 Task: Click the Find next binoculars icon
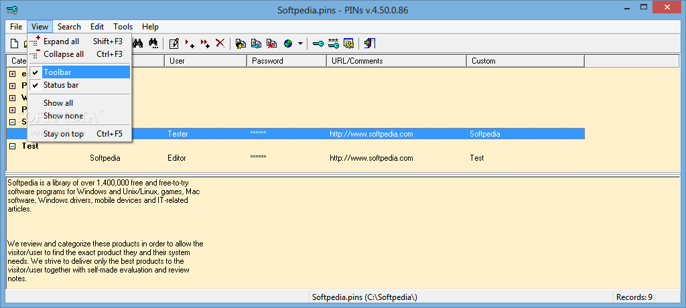(x=153, y=44)
